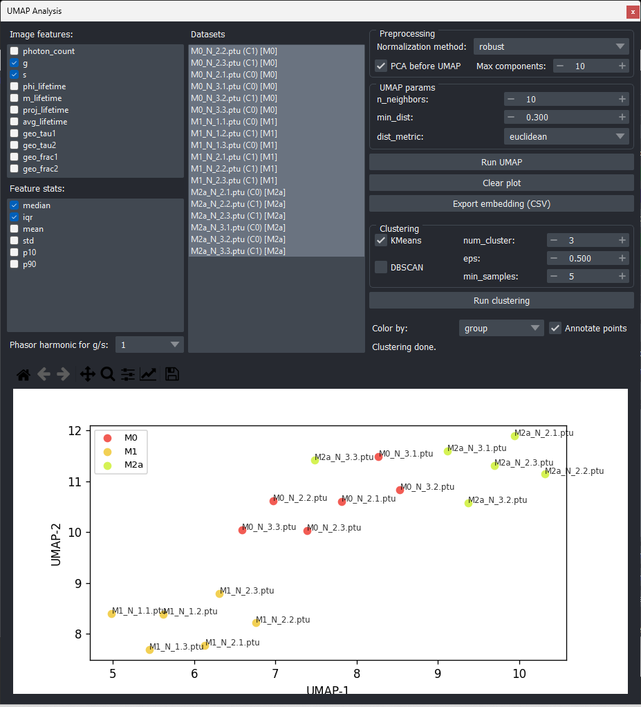Select dataset M2a_N_3.1.ptu in the list

coord(237,227)
